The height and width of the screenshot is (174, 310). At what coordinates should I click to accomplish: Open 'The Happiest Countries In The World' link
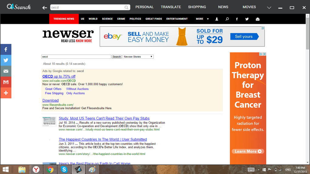point(103,140)
